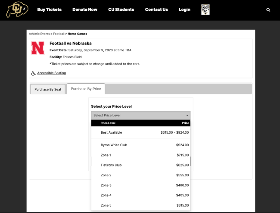Viewport: 280px width, 213px height.
Task: Pick Flatirons Club price level
Action: coord(141,165)
